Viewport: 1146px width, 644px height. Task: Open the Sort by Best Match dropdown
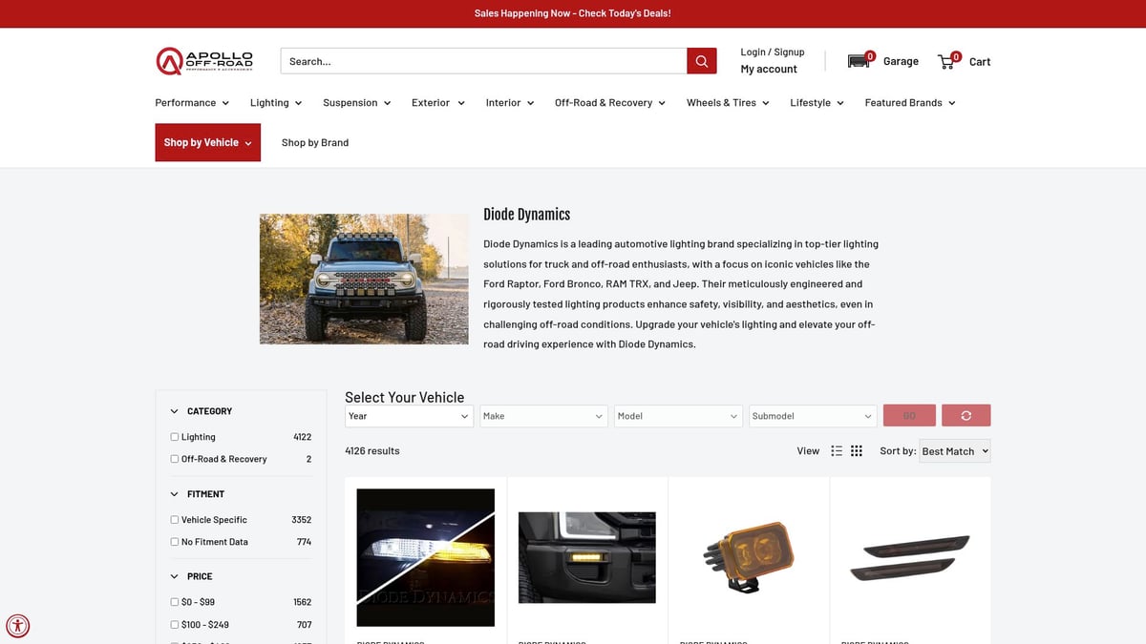point(955,451)
